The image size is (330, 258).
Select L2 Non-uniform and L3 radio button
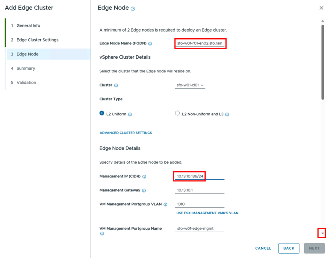tap(178, 113)
